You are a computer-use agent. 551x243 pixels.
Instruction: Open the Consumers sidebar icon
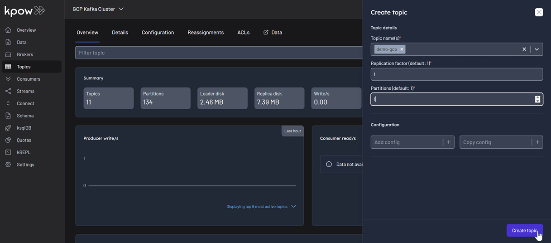[8, 79]
